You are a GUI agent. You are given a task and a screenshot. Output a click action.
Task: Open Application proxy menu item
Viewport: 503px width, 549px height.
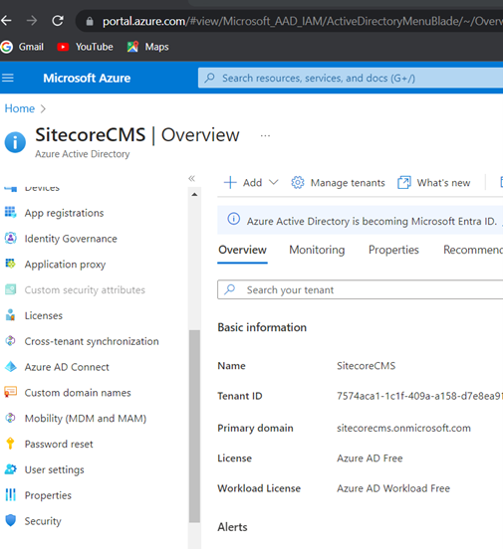(x=65, y=265)
